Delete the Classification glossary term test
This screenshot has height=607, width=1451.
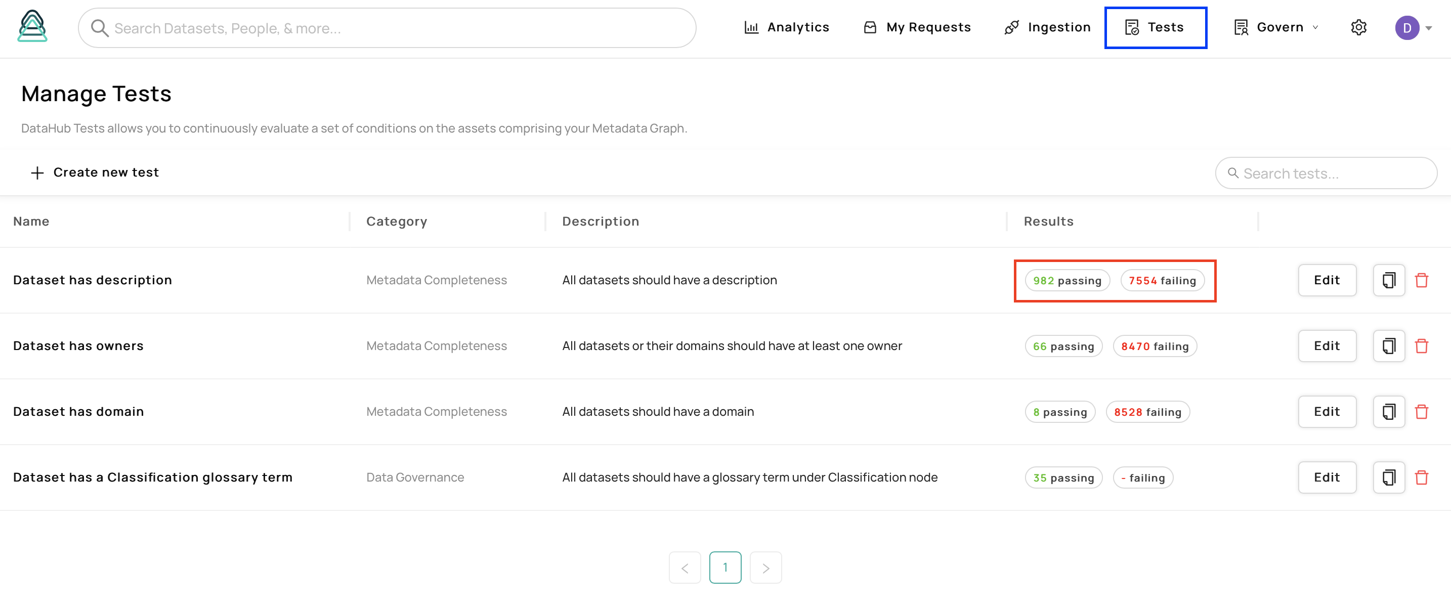(x=1421, y=478)
